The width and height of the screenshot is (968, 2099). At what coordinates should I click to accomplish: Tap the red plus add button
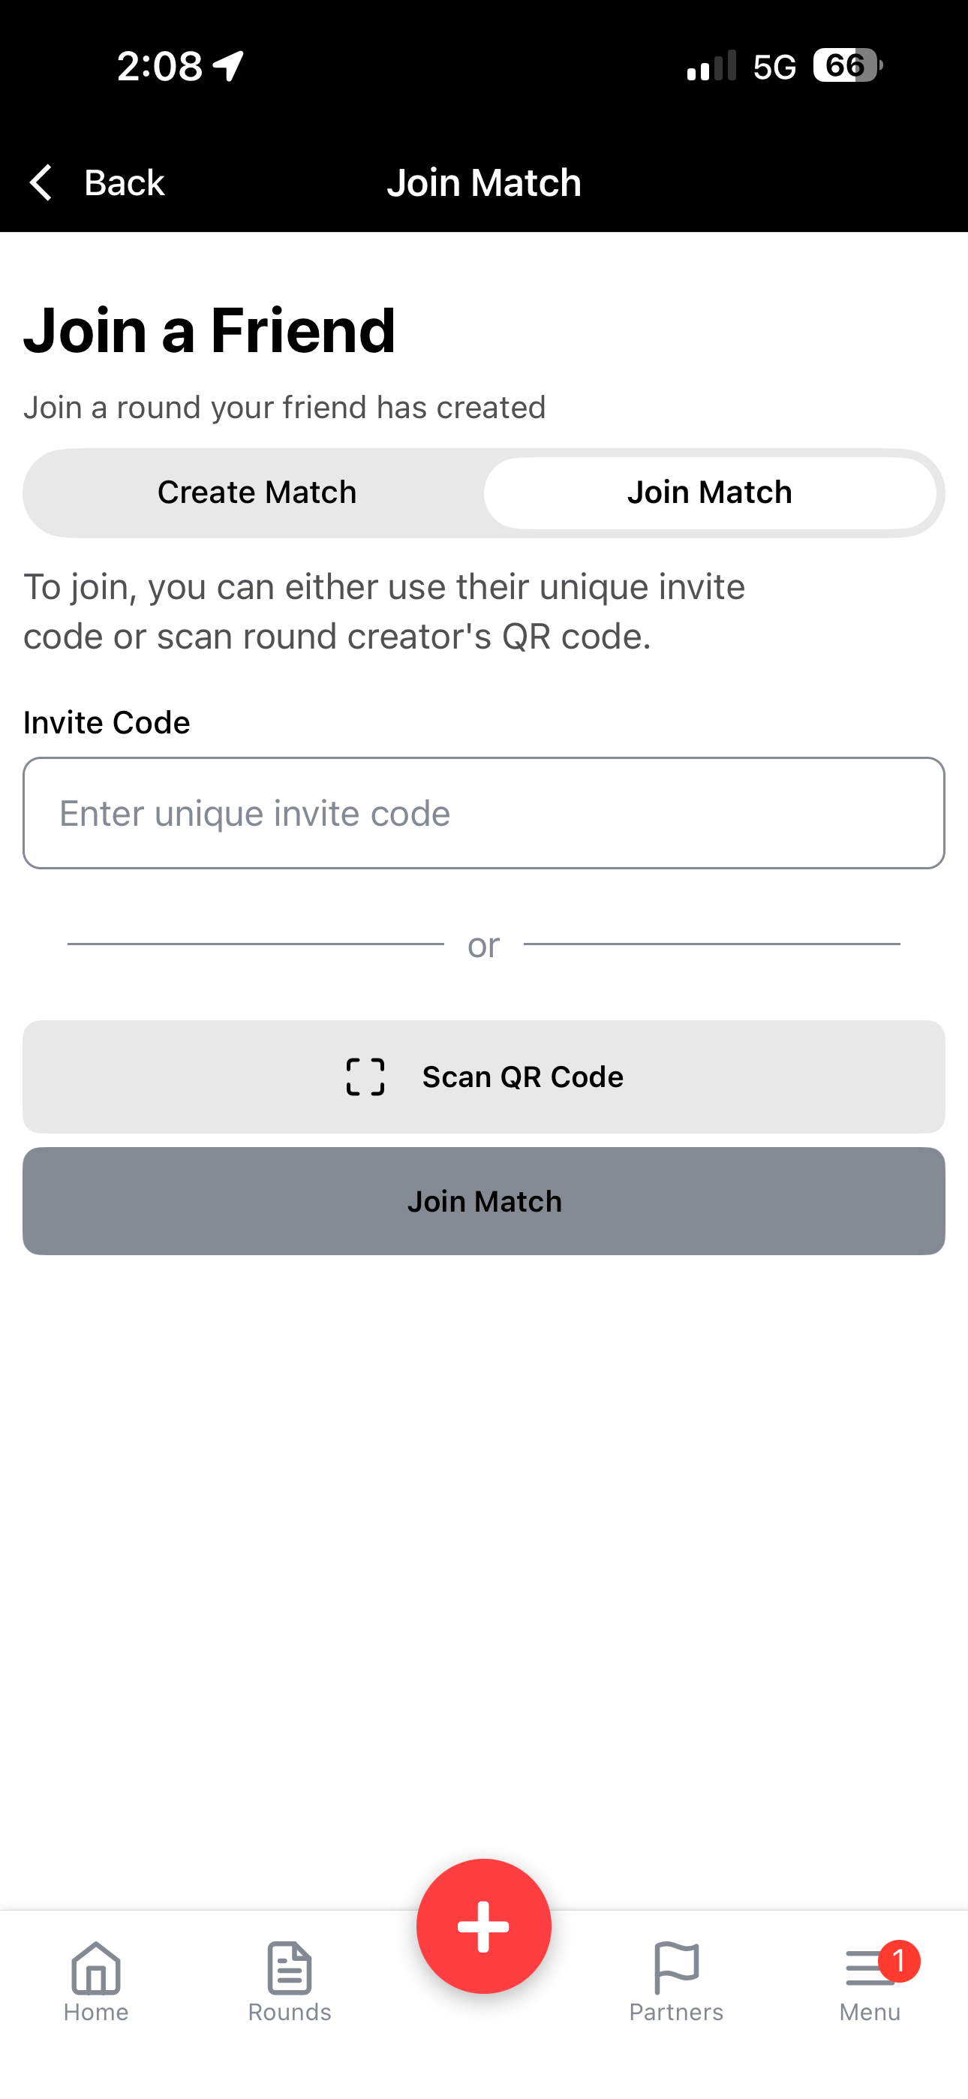click(x=484, y=1926)
